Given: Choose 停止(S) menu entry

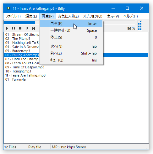Looking at the screenshot, I should [71, 37].
